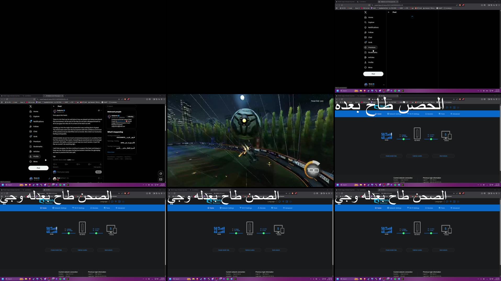Image resolution: width=501 pixels, height=281 pixels.
Task: Open the Messages envelope icon on X
Action: click(161, 179)
